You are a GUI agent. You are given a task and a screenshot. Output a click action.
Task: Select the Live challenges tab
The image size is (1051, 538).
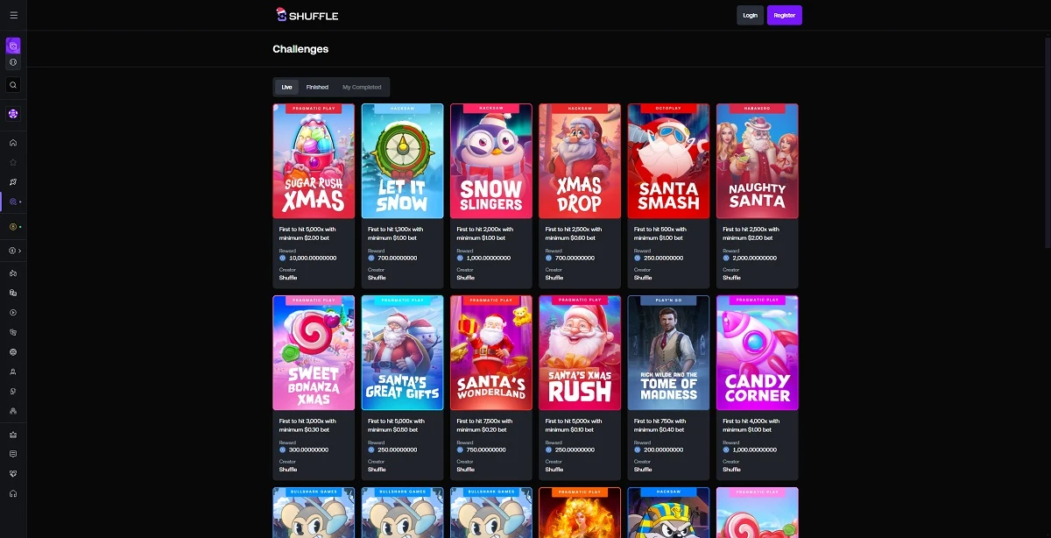point(287,87)
